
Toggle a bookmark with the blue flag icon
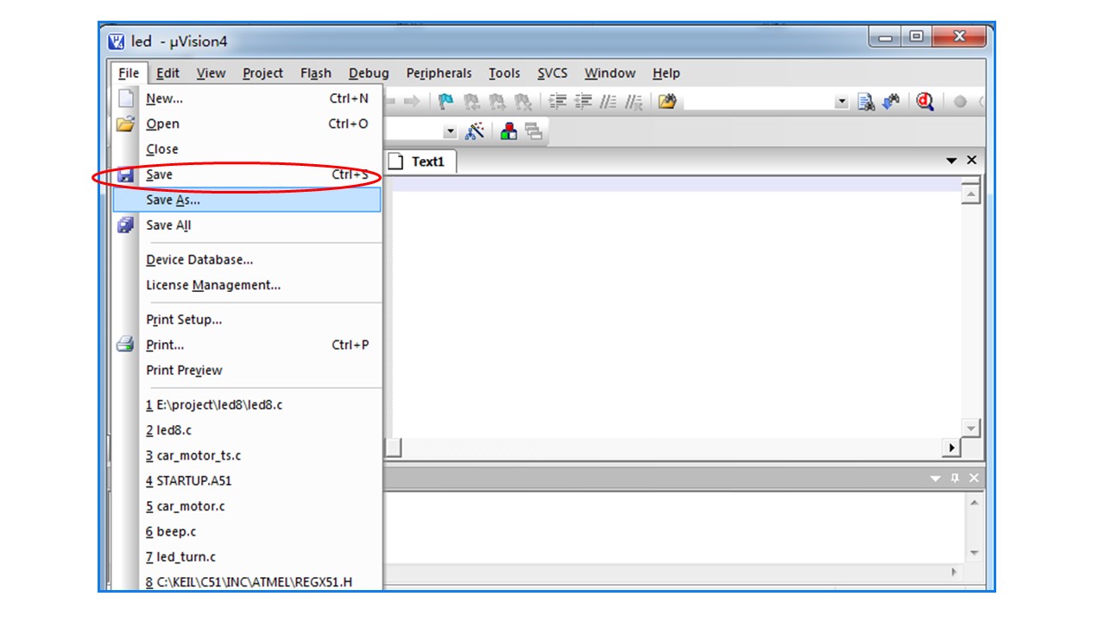(x=446, y=102)
